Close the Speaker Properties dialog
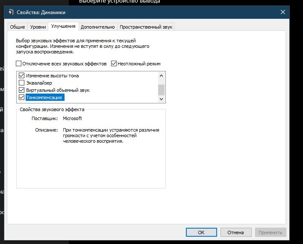This screenshot has width=303, height=244. click(282, 13)
